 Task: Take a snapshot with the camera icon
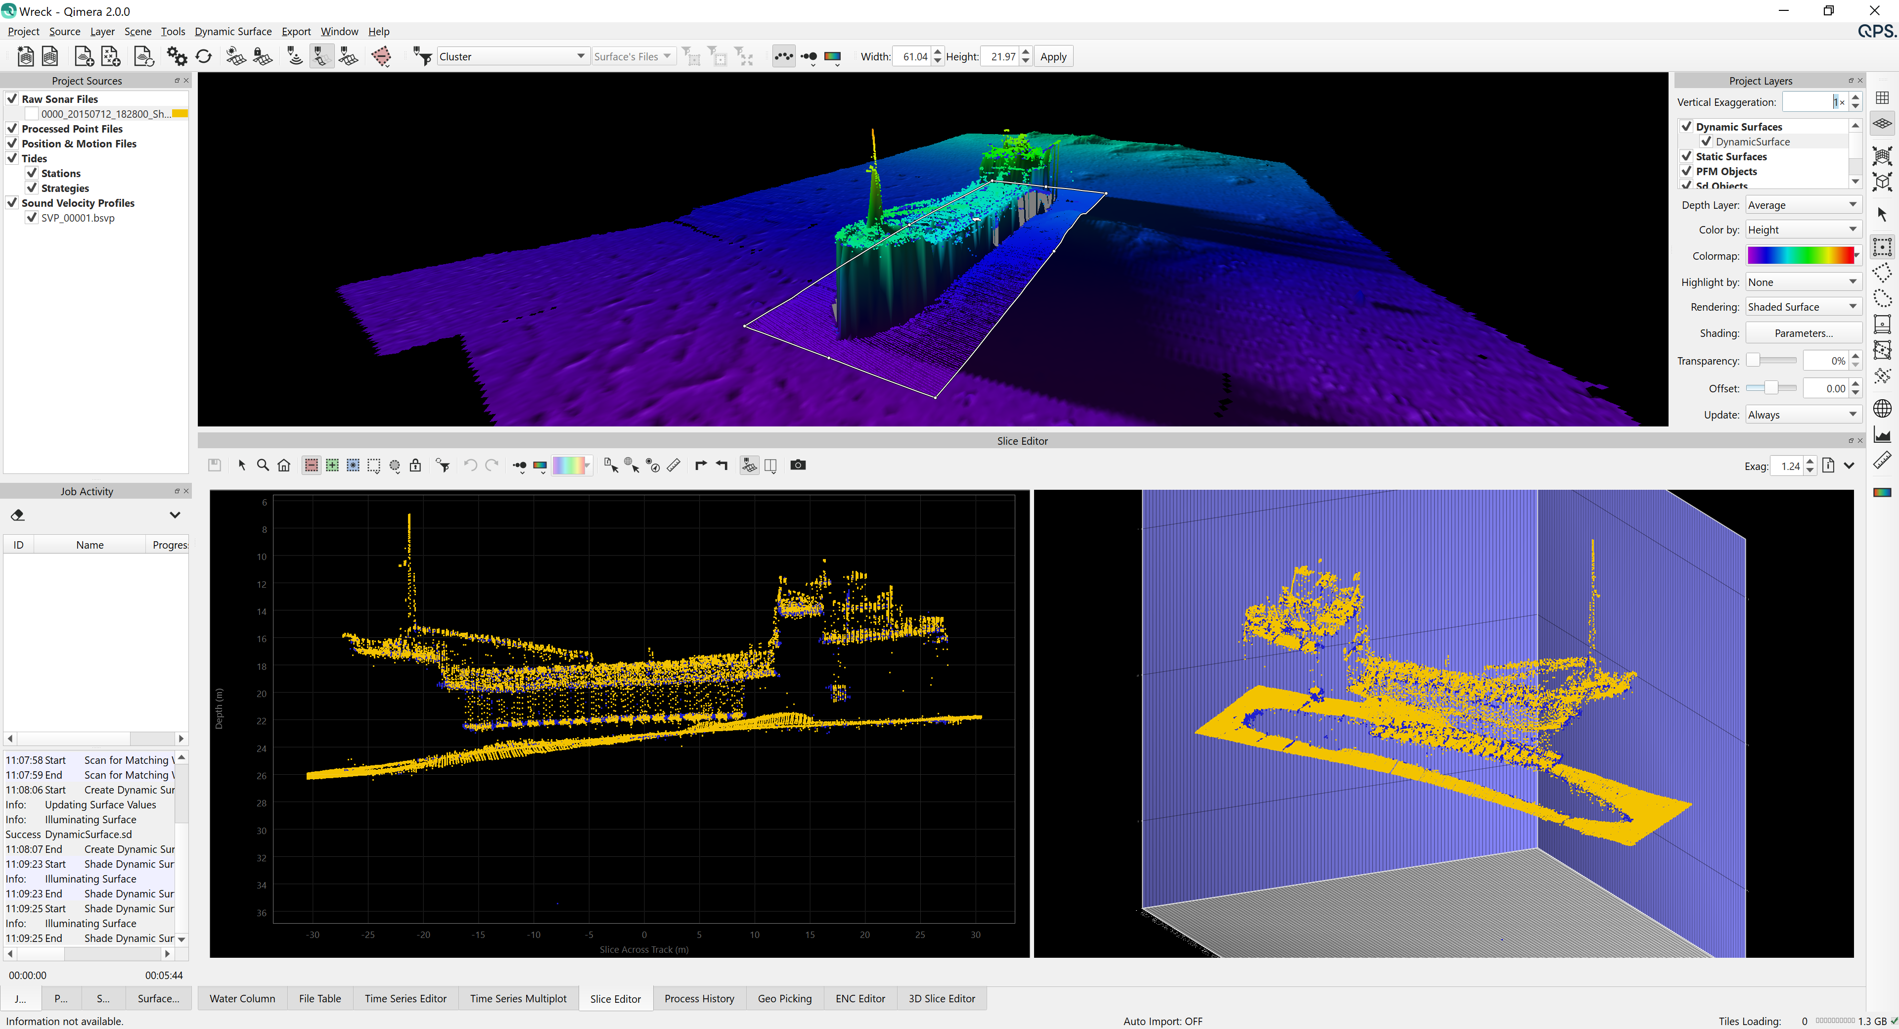798,466
